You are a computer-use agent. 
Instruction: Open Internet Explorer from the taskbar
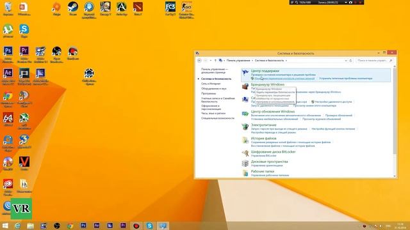[17, 226]
